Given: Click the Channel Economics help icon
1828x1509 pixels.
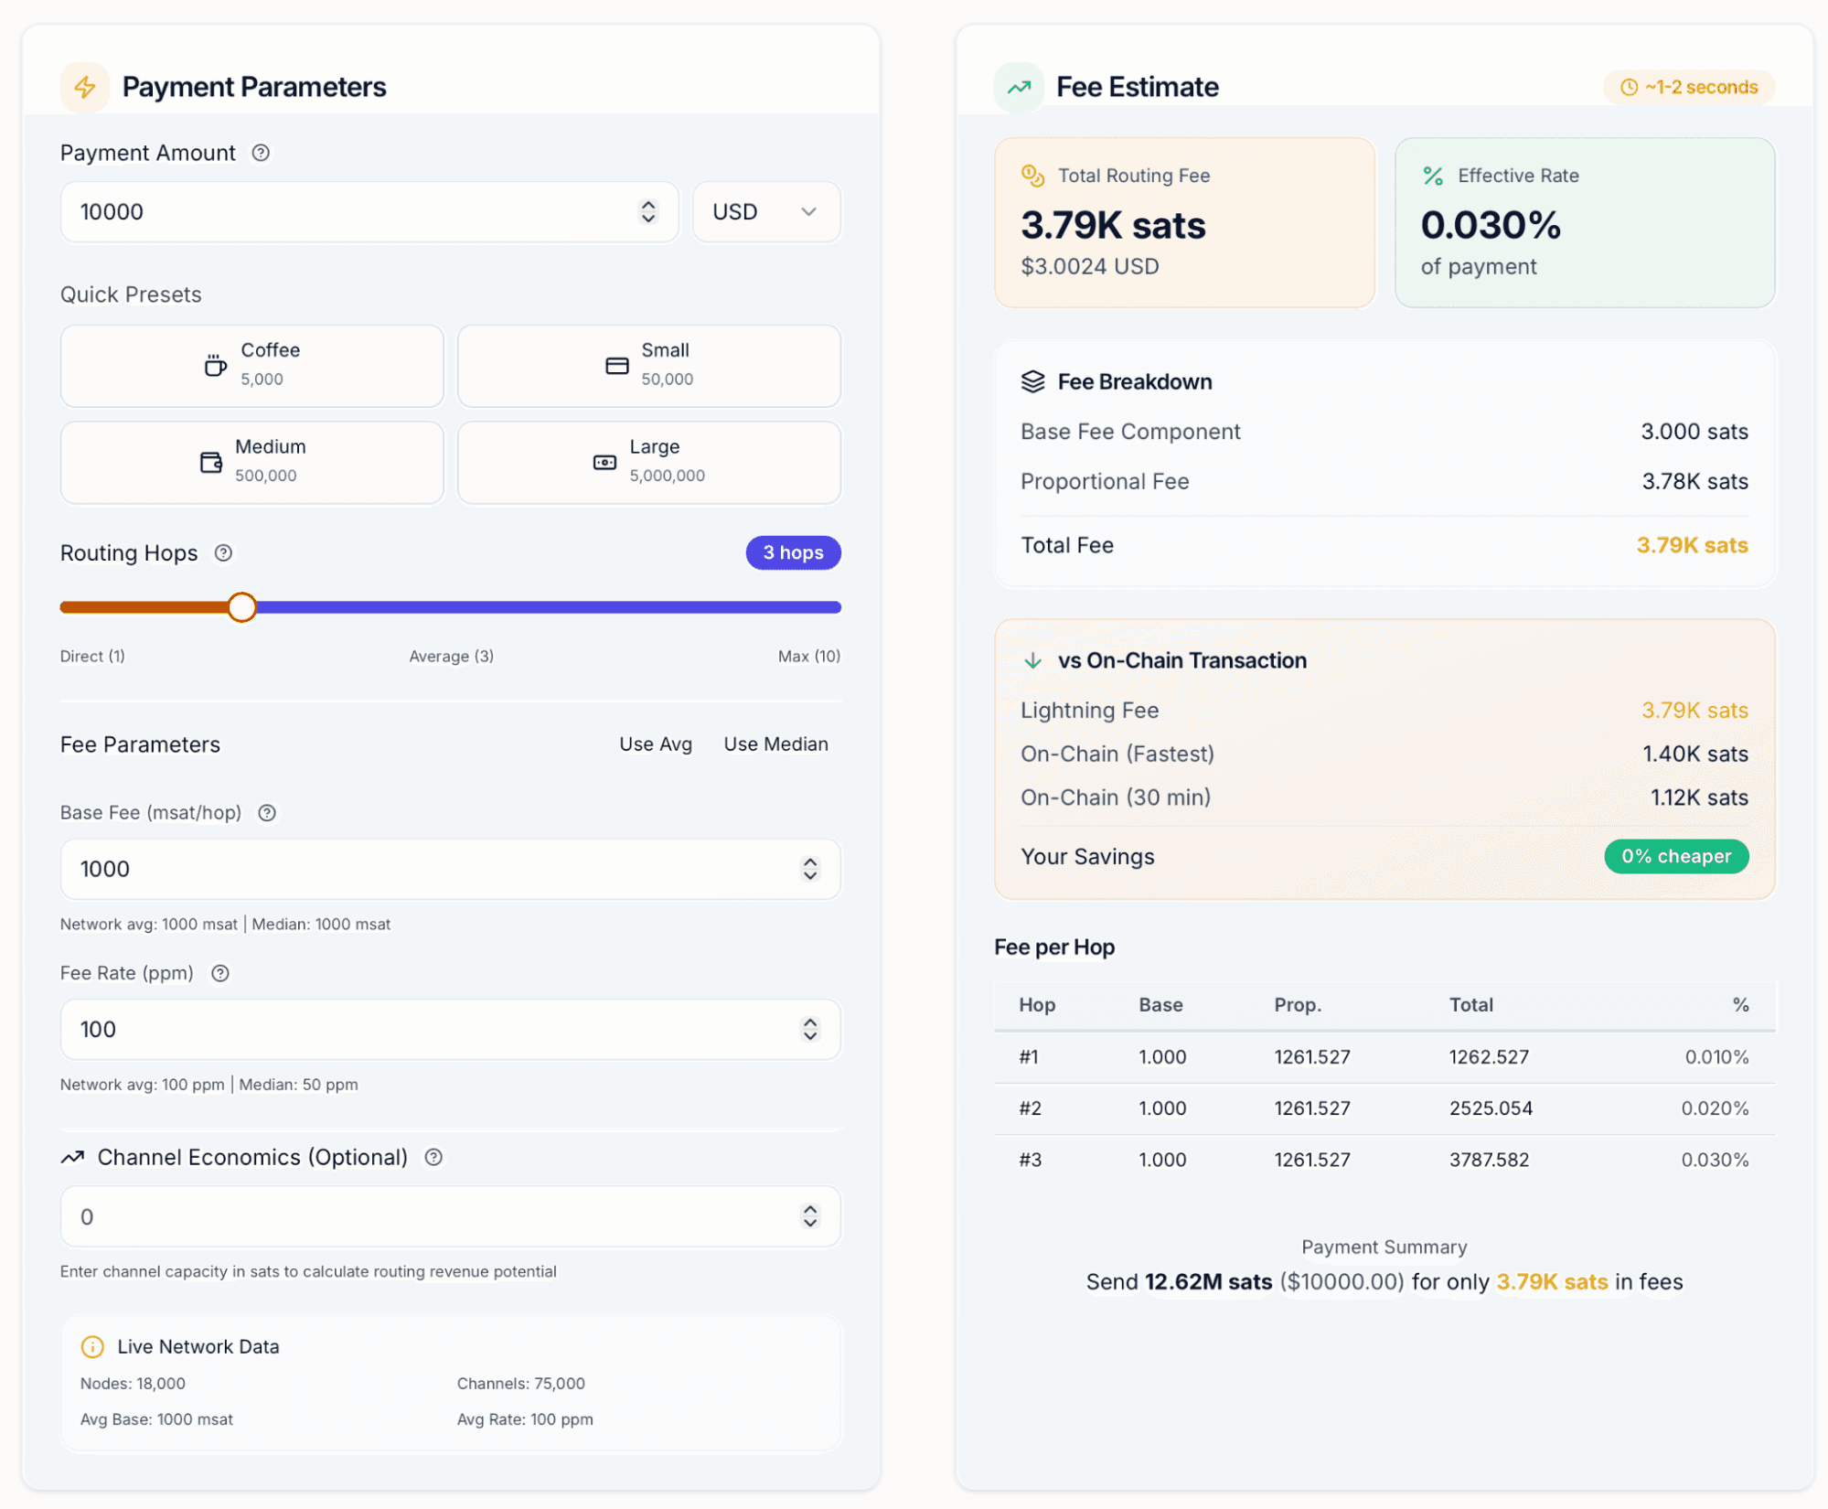Looking at the screenshot, I should tap(433, 1158).
